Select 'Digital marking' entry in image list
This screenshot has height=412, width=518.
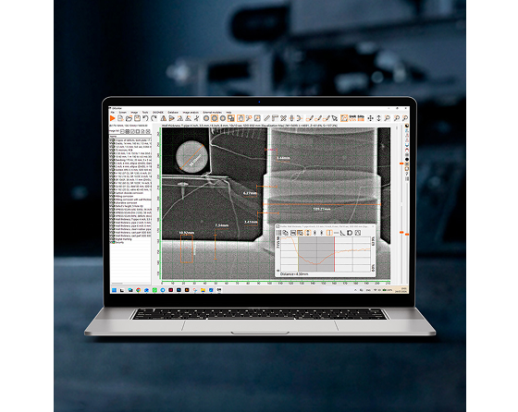click(124, 239)
